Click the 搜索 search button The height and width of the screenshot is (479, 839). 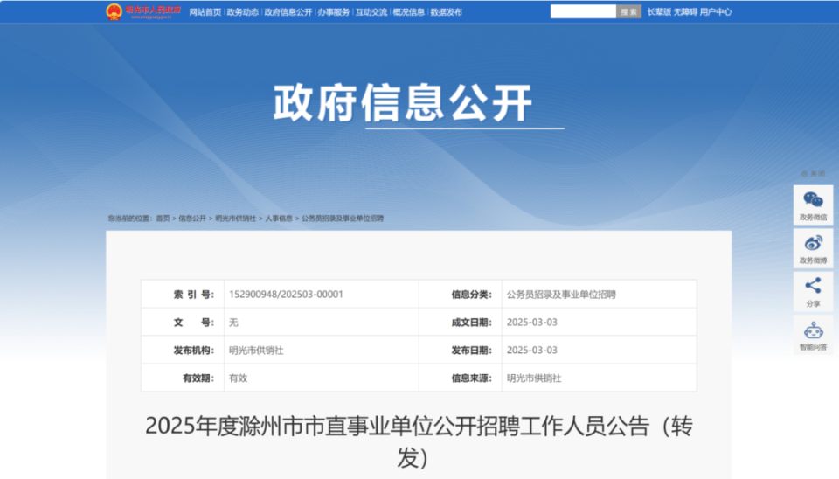pos(628,11)
